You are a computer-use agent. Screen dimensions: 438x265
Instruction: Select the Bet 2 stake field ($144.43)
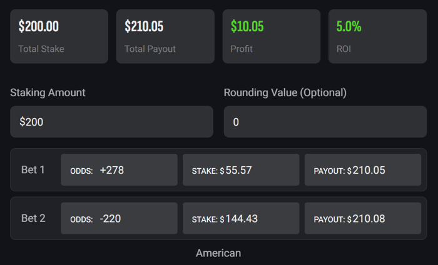point(241,219)
